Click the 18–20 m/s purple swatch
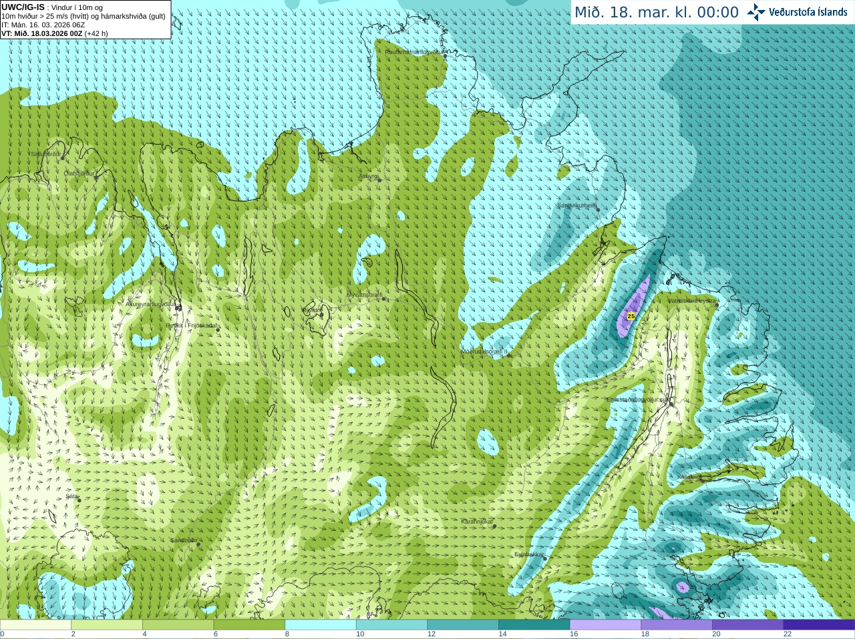The image size is (855, 639). click(x=677, y=625)
